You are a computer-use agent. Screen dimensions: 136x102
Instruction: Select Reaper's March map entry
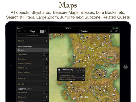[33, 72]
